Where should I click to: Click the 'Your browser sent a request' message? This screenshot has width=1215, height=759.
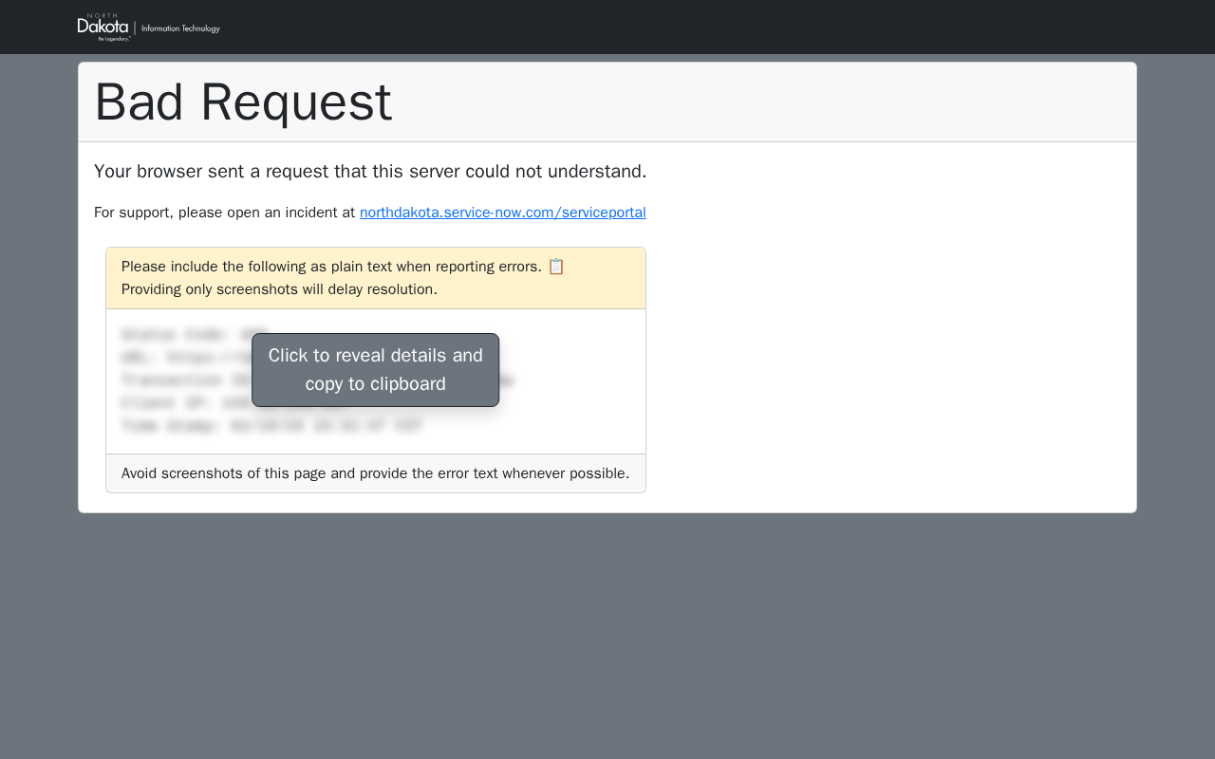(370, 172)
